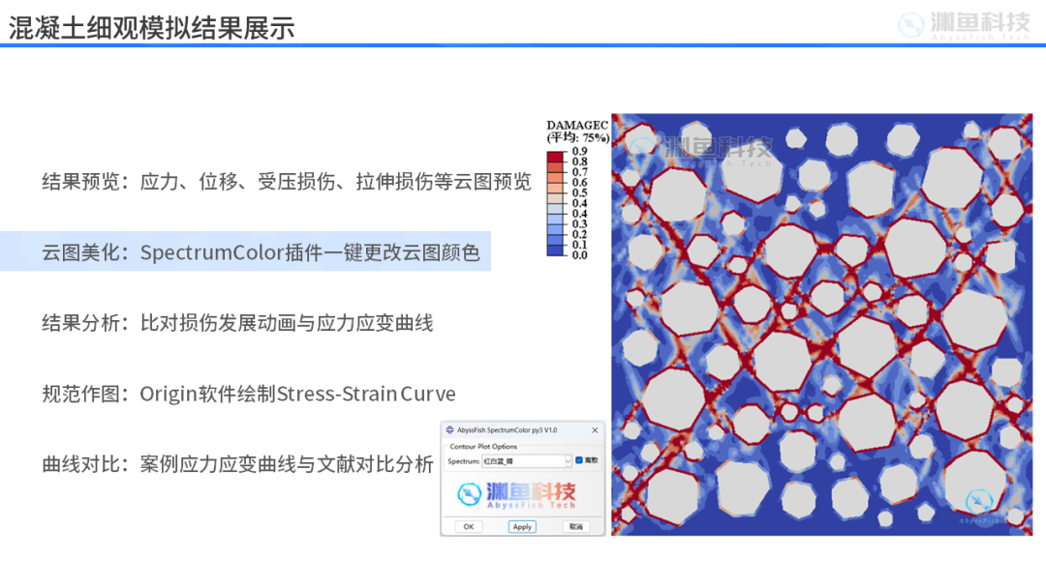Click the 曲线对比 bullet line
The height and width of the screenshot is (588, 1046).
(237, 464)
